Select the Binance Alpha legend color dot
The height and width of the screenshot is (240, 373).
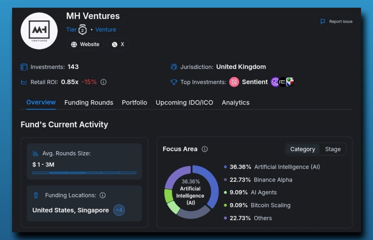pyautogui.click(x=225, y=180)
